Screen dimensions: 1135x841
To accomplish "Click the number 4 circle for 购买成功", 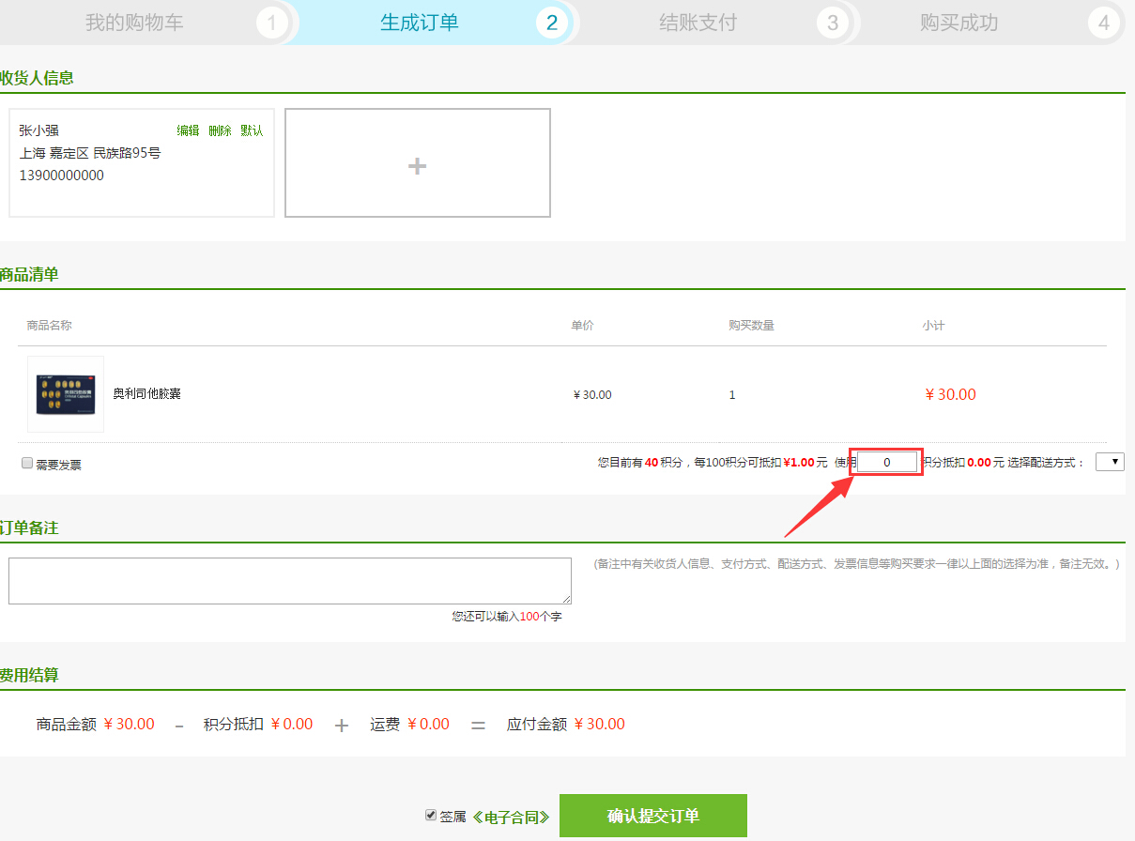I will 1104,22.
